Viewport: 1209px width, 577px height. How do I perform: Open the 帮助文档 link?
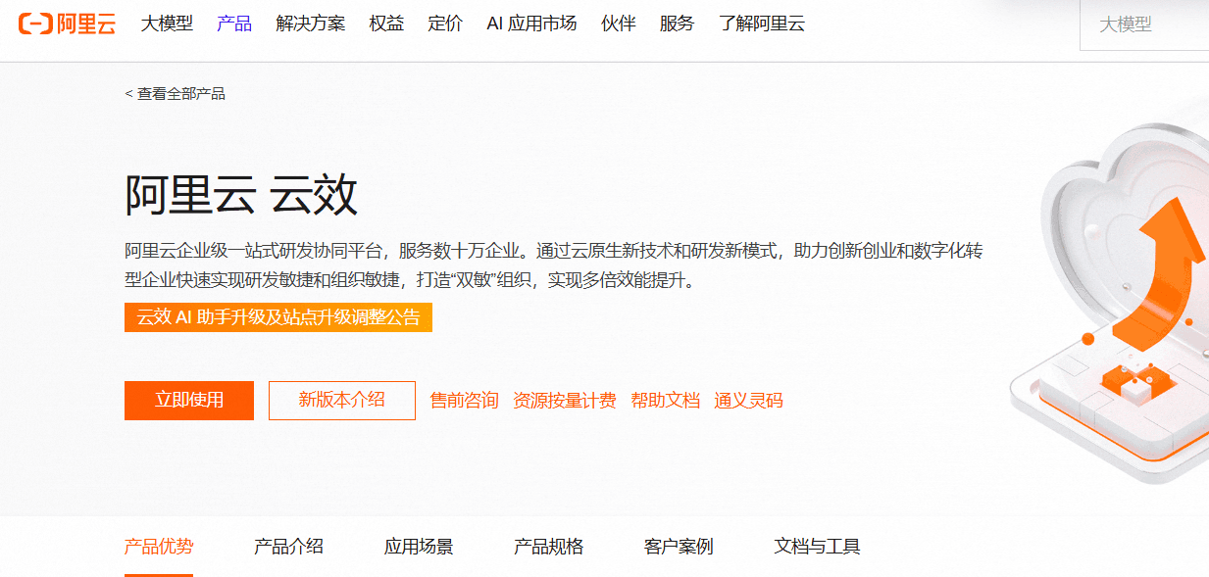(x=666, y=400)
